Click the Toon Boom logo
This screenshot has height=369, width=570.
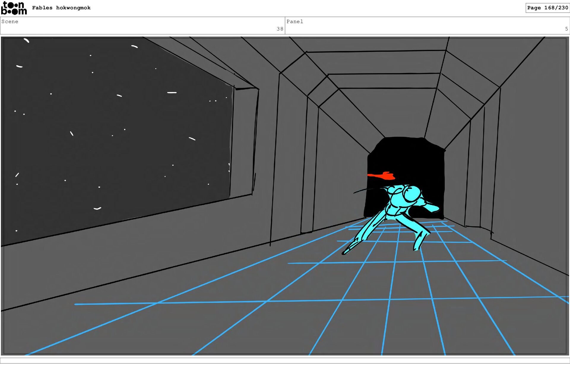click(x=14, y=8)
